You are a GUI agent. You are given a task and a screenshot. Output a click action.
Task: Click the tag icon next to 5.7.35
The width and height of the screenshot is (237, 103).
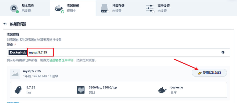click(18, 89)
